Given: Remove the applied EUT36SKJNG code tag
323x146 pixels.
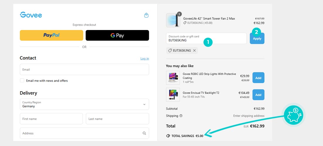Looking at the screenshot, I should (194, 50).
